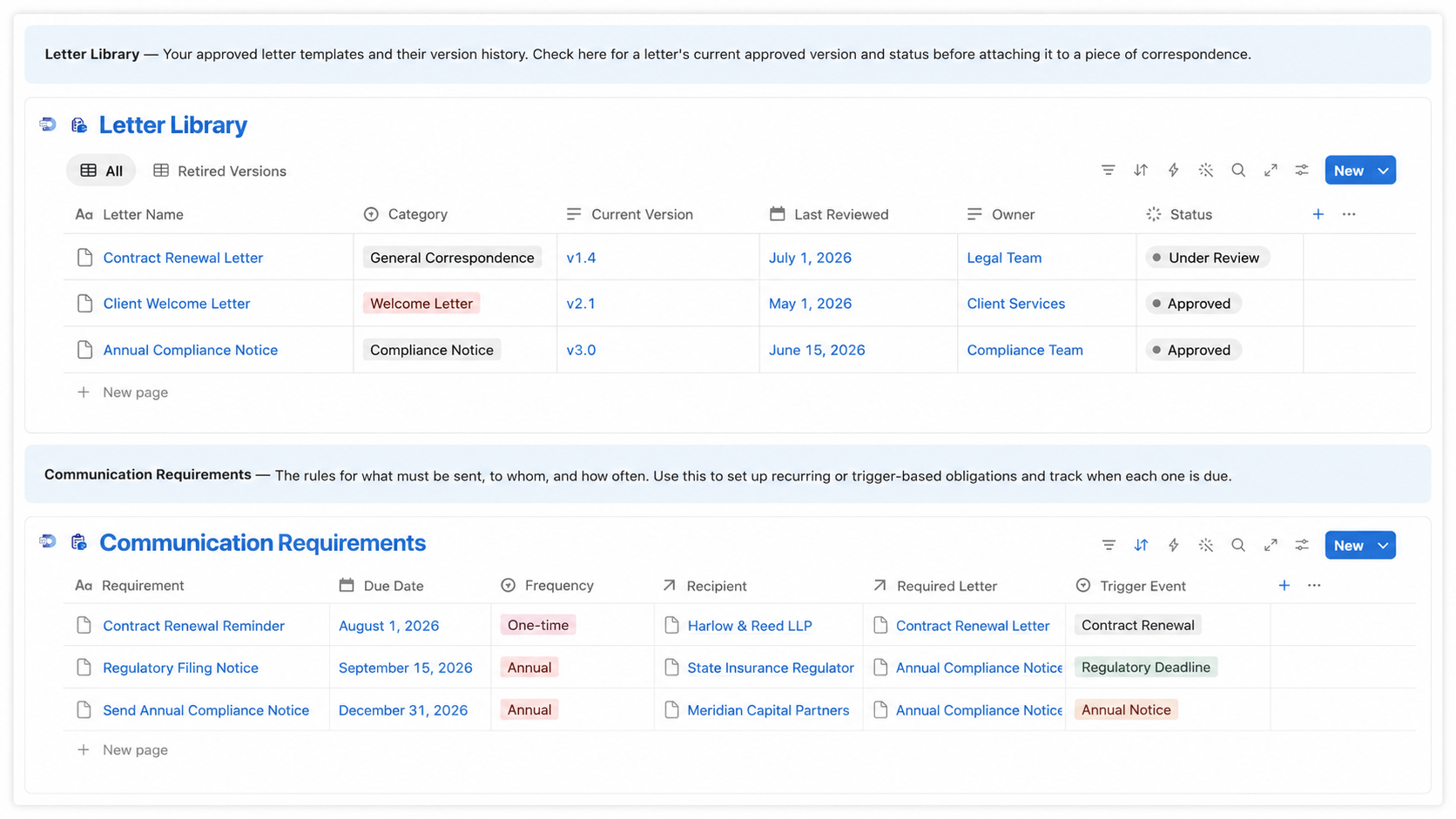The image size is (1456, 819).
Task: Click Required Letter column header
Action: pos(935,586)
